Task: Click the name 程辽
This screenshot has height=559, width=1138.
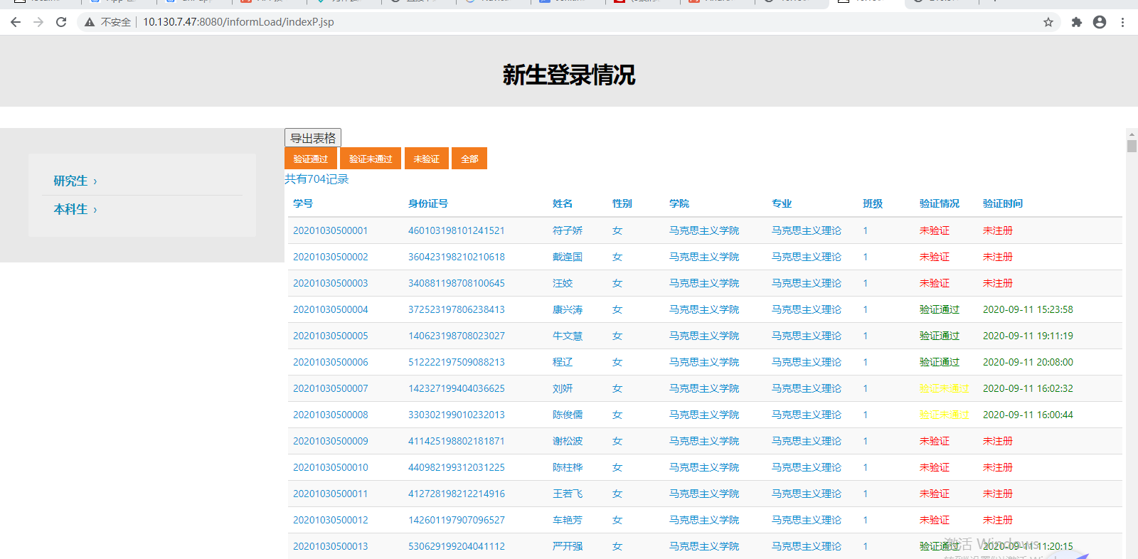Action: (563, 362)
